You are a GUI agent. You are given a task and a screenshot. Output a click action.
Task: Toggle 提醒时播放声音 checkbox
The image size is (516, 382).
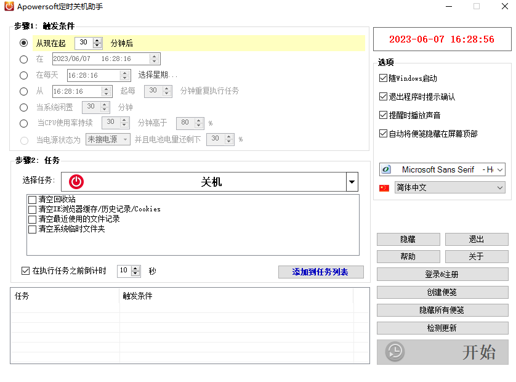[x=383, y=115]
